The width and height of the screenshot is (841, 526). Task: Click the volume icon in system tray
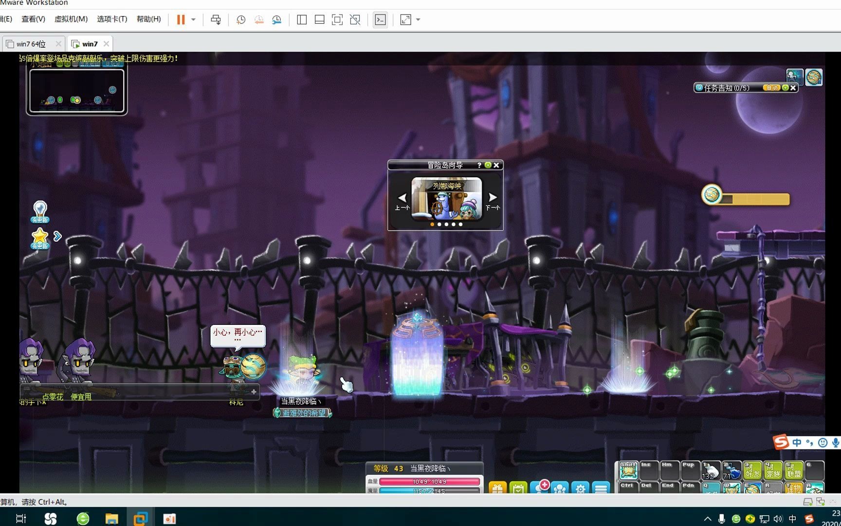click(778, 519)
